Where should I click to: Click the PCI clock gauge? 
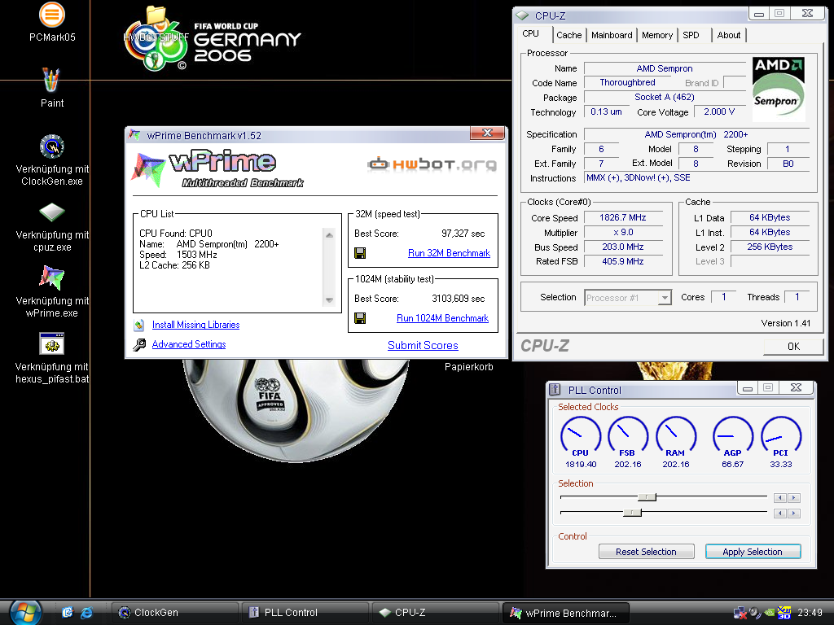pyautogui.click(x=781, y=436)
